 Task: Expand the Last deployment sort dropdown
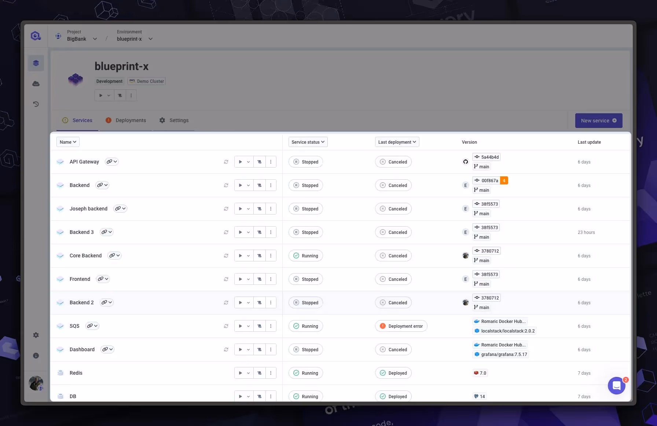click(397, 142)
